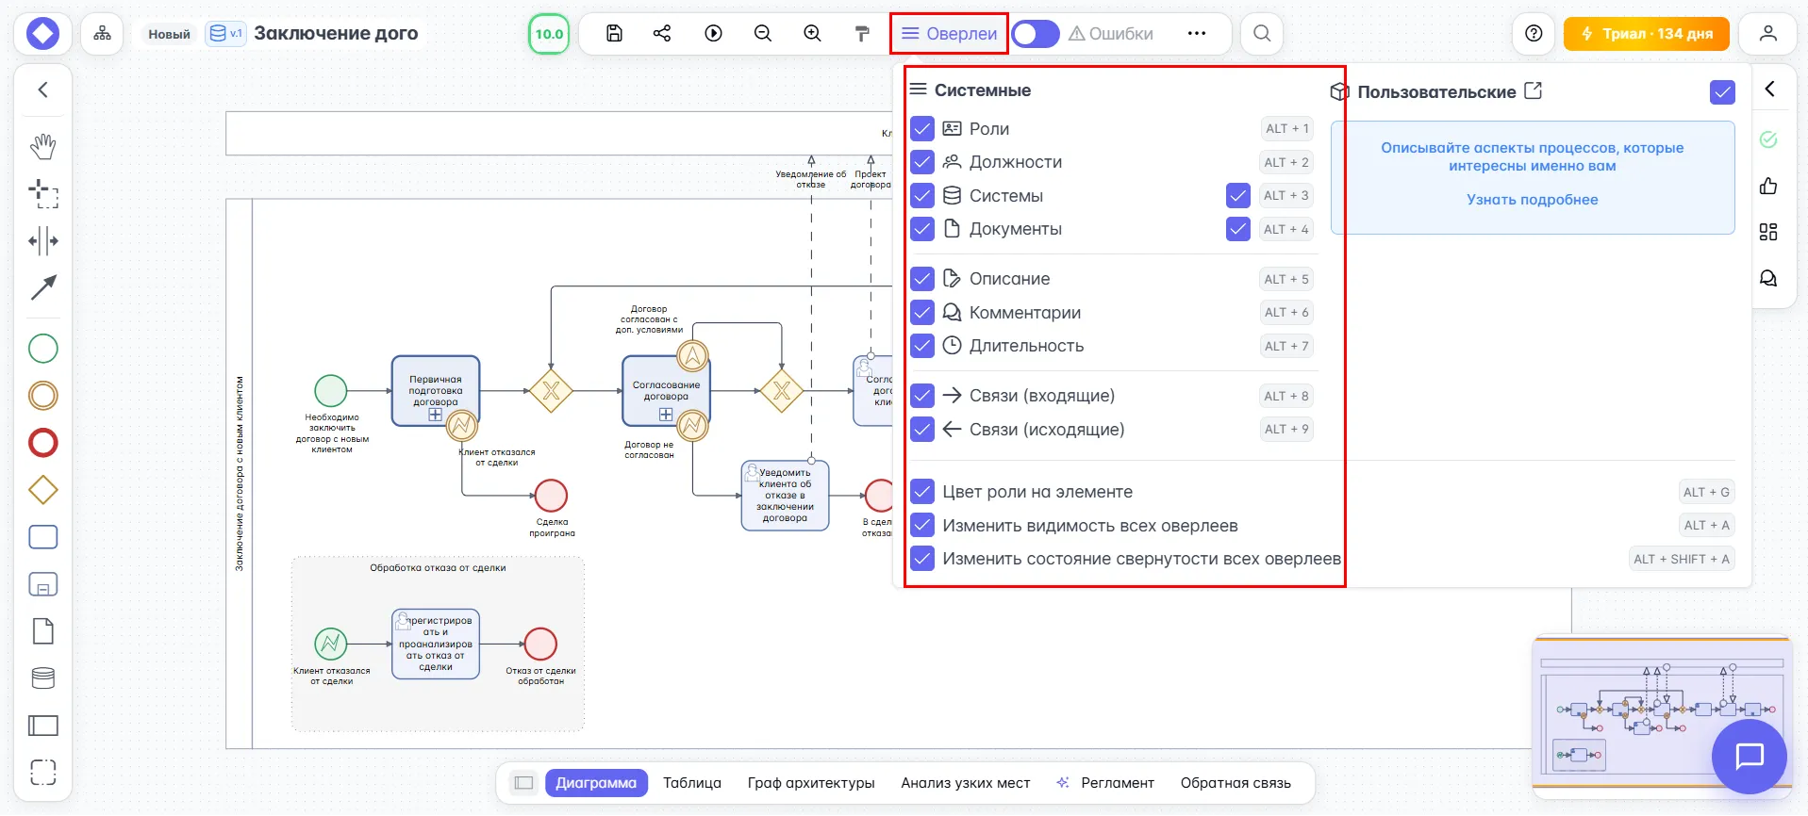The width and height of the screenshot is (1808, 816).
Task: Open the chat support bubble
Action: pyautogui.click(x=1750, y=756)
